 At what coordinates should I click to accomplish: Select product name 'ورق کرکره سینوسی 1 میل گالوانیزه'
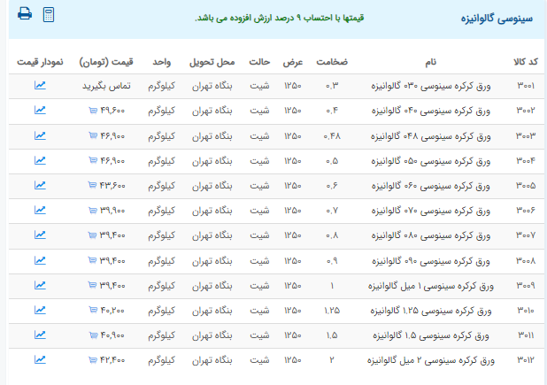(x=432, y=285)
